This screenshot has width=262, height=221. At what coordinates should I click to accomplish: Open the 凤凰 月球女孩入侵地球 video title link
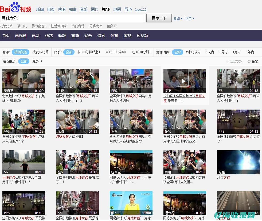pos(70,137)
